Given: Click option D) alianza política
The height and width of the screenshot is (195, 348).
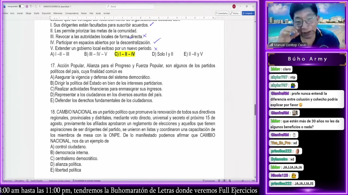Looking at the screenshot, I should (x=66, y=164).
